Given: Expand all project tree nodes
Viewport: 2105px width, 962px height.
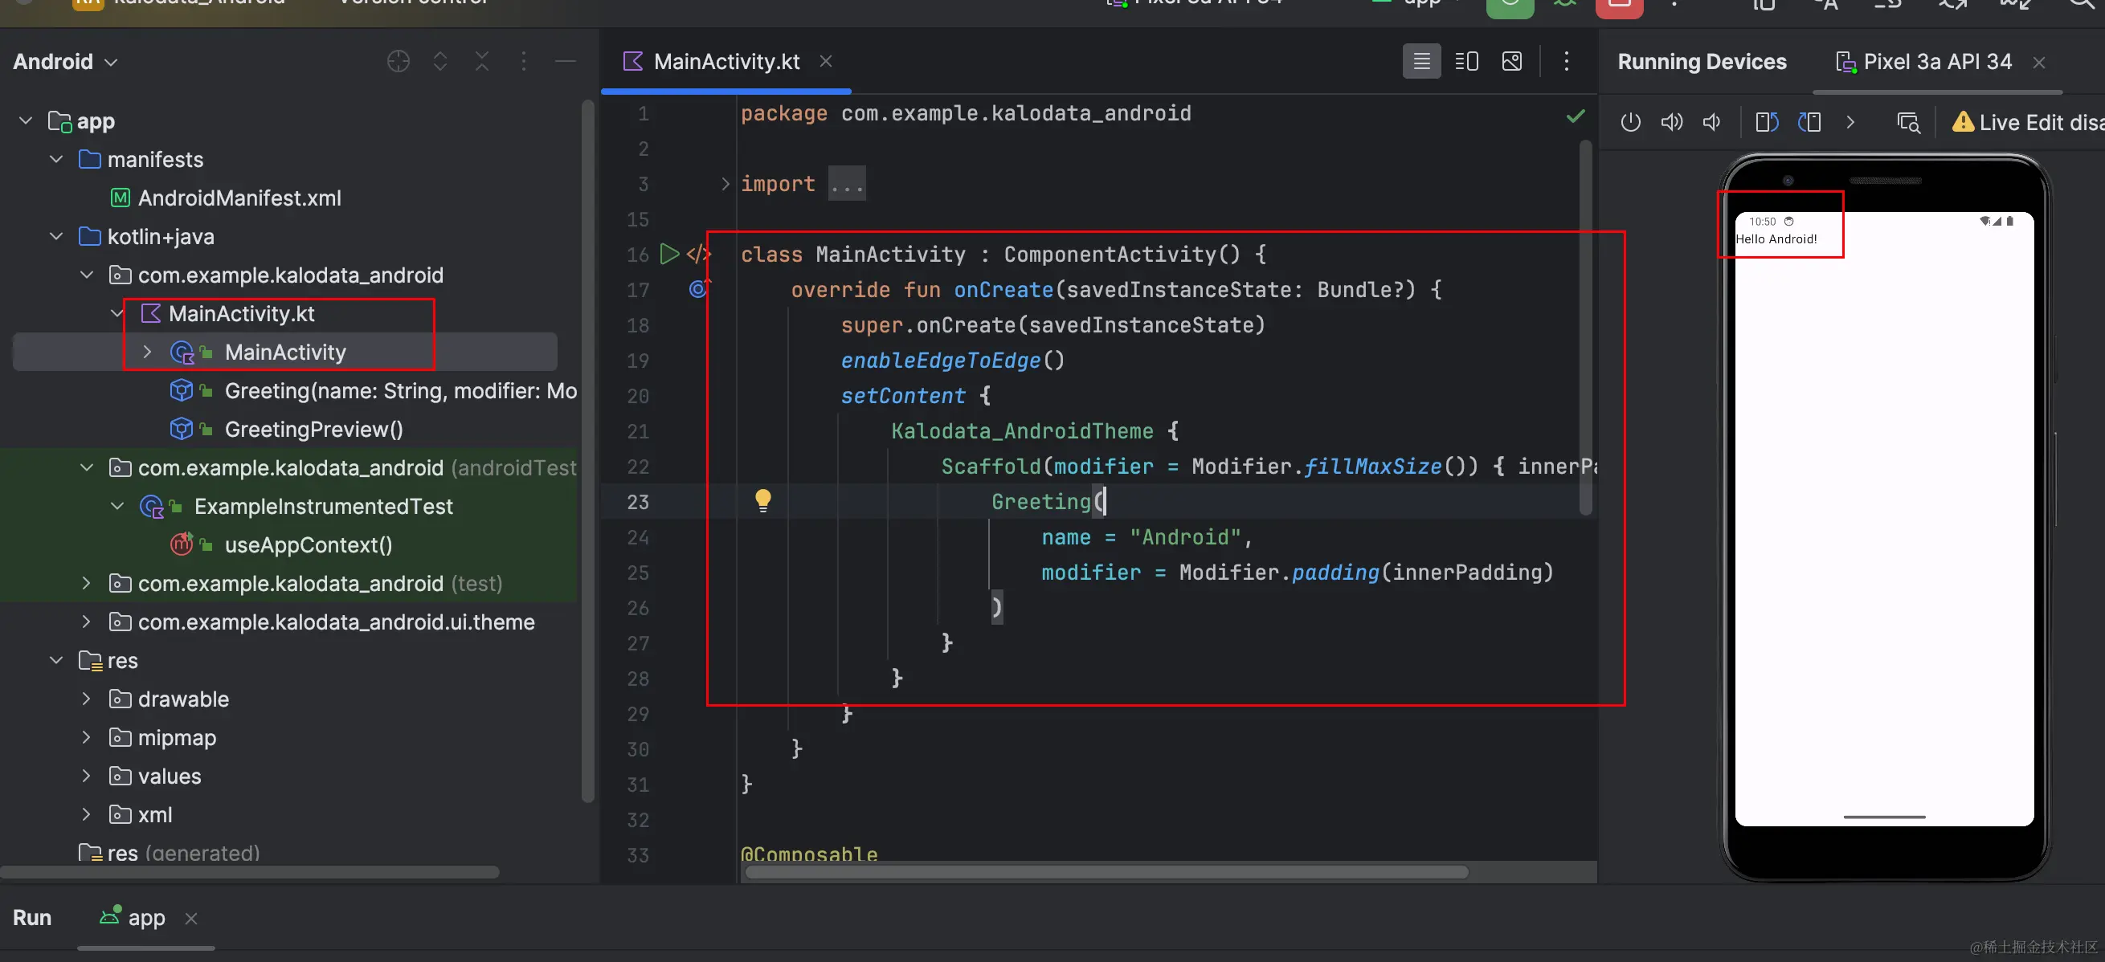Looking at the screenshot, I should pos(440,61).
